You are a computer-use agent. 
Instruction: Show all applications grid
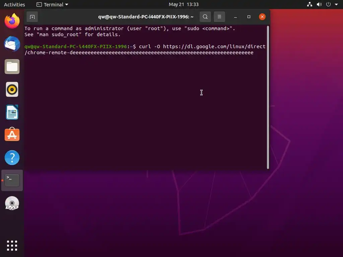pos(12,246)
